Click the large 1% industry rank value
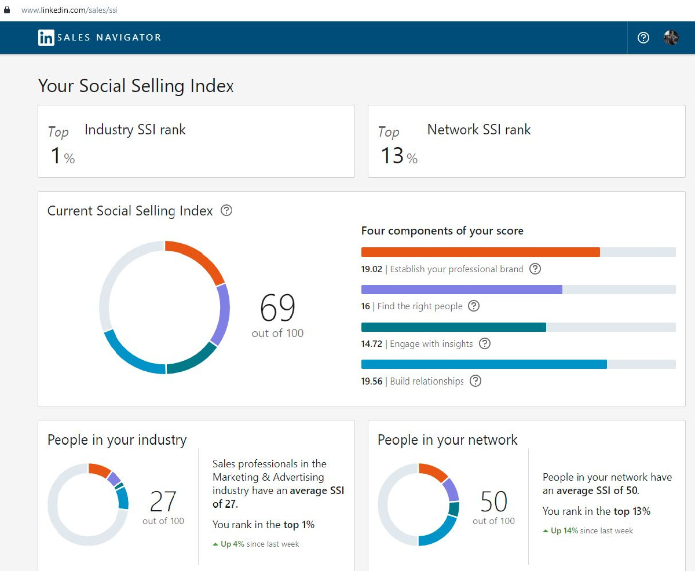 tap(62, 155)
